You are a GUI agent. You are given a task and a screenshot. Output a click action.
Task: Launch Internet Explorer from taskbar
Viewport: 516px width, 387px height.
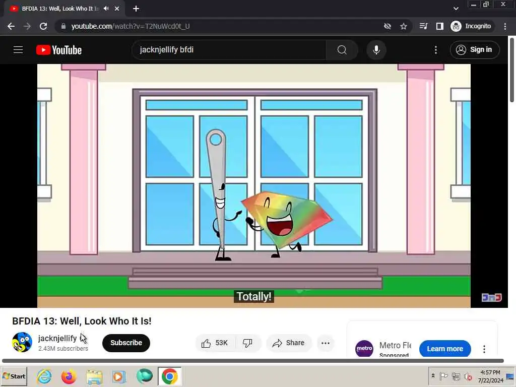point(44,376)
